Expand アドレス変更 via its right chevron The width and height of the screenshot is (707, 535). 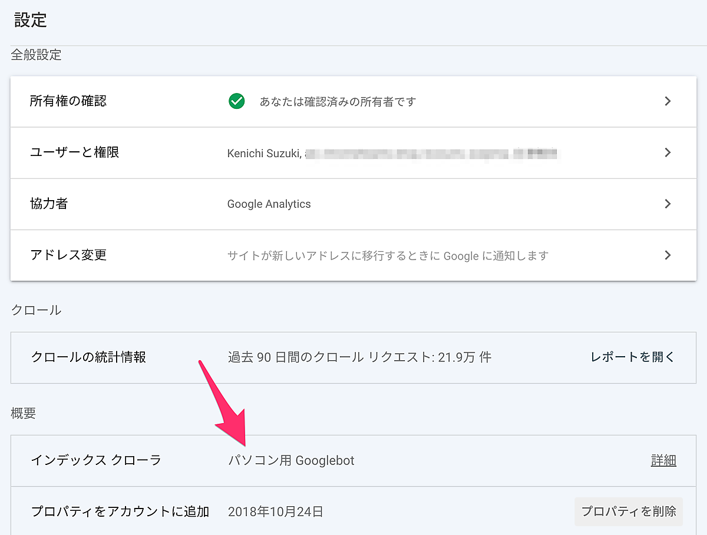click(x=668, y=255)
